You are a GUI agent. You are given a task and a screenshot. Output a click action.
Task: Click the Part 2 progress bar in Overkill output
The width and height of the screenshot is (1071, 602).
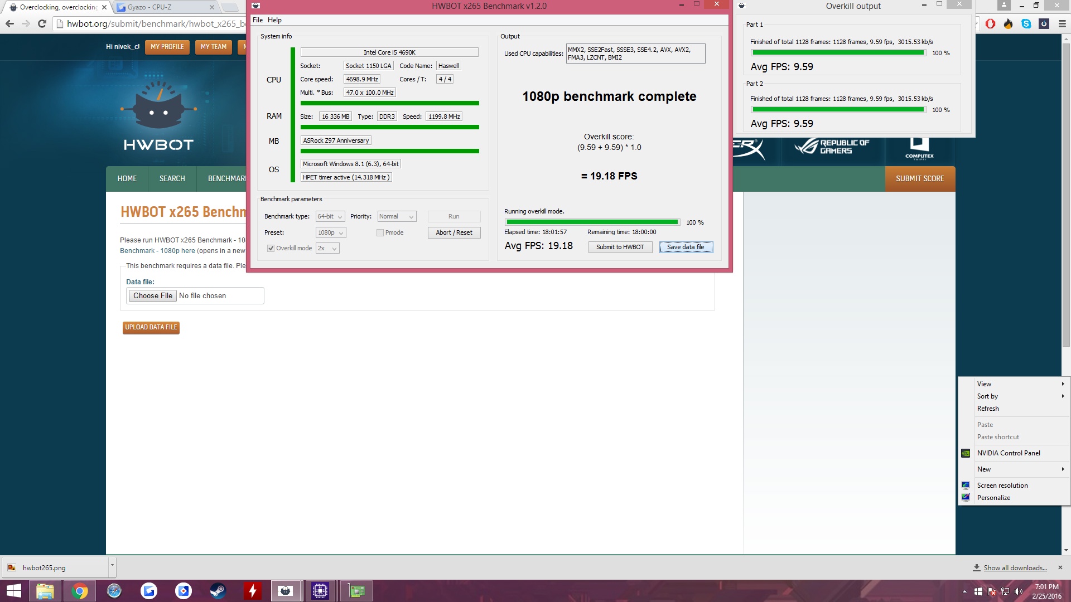click(x=838, y=110)
